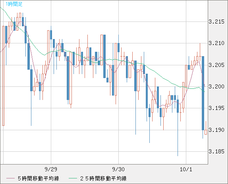Click the last small orange candle near 3.190

(206, 132)
